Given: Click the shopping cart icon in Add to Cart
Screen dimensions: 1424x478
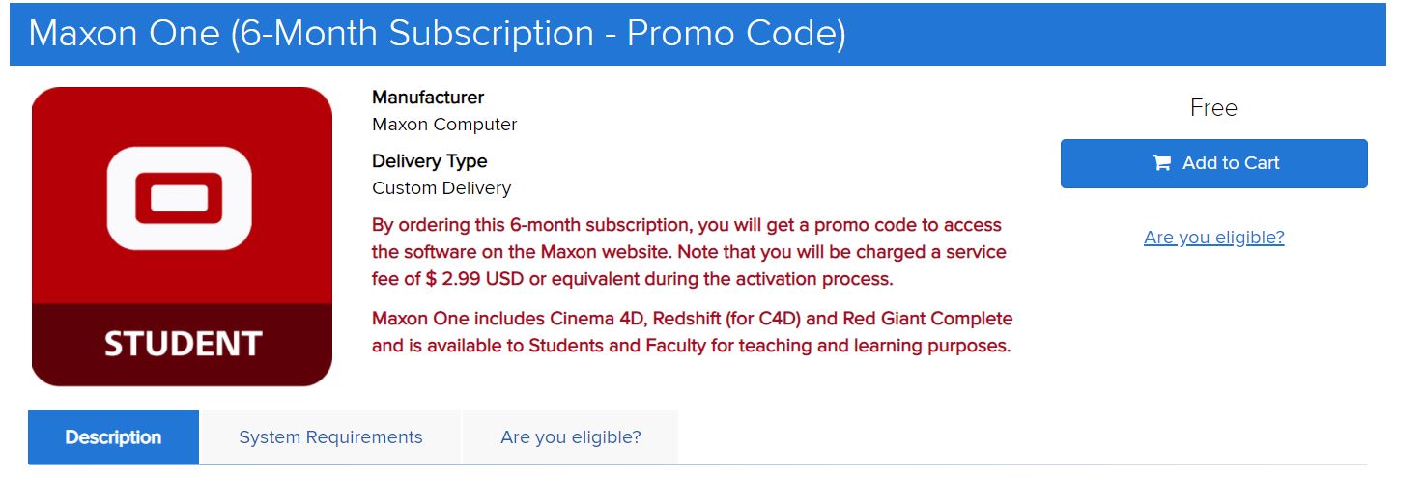Looking at the screenshot, I should [x=1161, y=163].
